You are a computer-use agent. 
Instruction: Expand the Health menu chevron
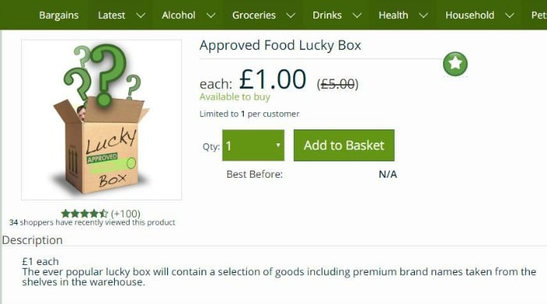pyautogui.click(x=424, y=16)
